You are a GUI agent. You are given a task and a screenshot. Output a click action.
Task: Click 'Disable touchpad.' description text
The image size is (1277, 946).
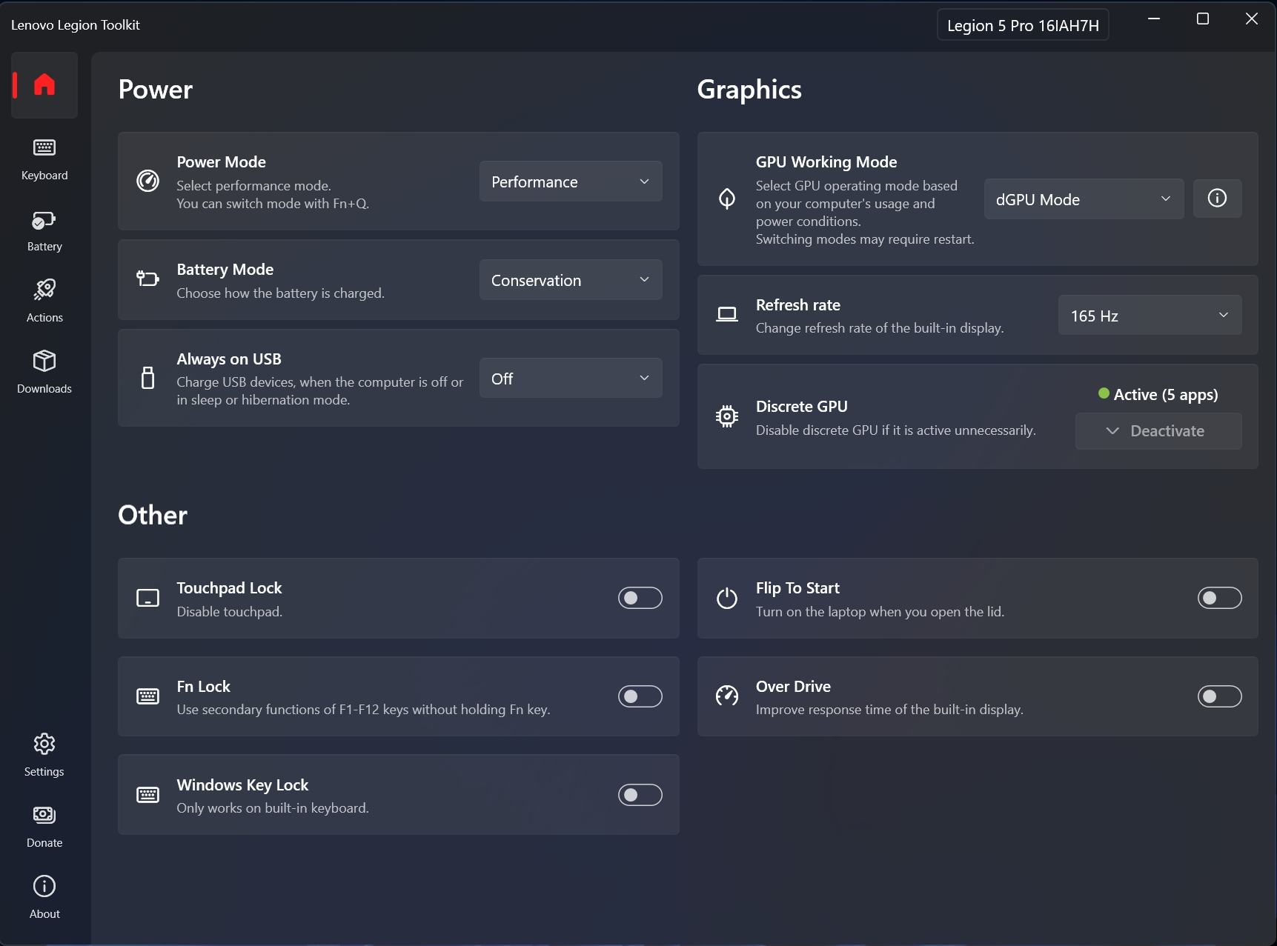coord(229,612)
